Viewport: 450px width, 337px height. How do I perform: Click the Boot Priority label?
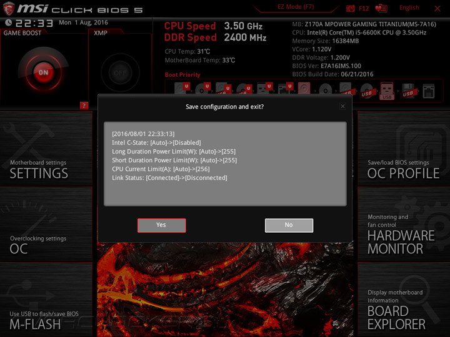coord(182,75)
